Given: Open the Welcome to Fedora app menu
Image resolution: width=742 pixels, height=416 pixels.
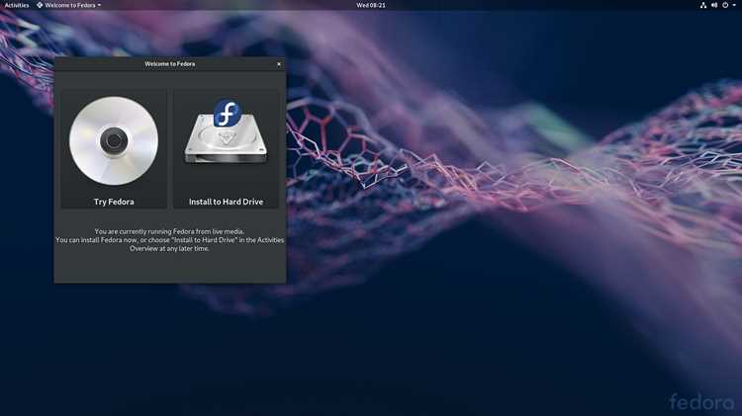Looking at the screenshot, I should coord(69,5).
